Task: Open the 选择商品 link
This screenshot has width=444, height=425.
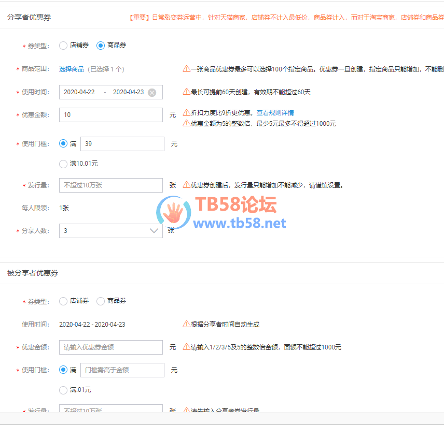Action: pos(72,69)
